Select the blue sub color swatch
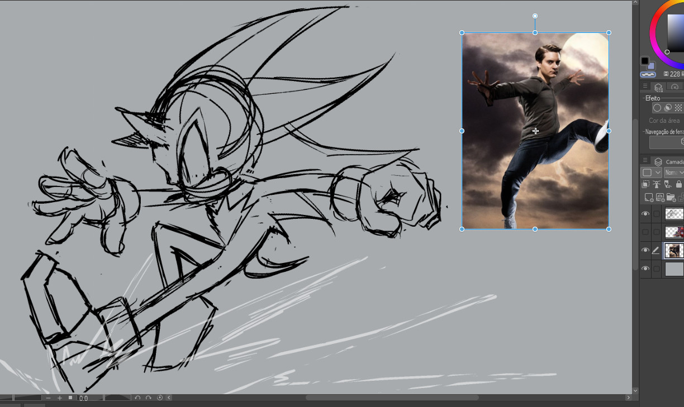This screenshot has width=684, height=407. [651, 66]
